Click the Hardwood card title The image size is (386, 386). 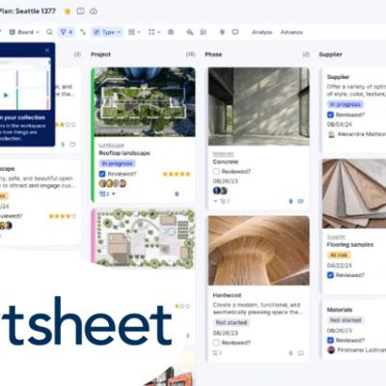pos(227,295)
